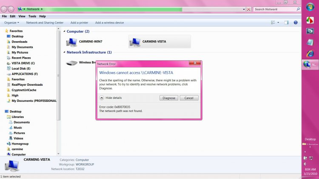The height and width of the screenshot is (179, 319).
Task: Open the Windows Start orb
Action: 310,7
